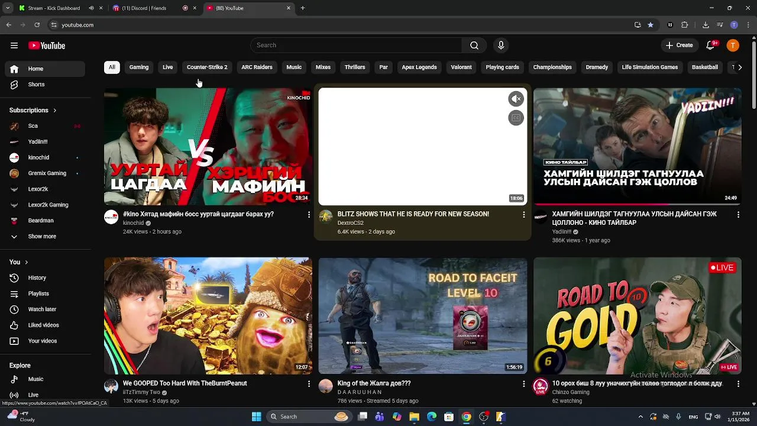Open the Sca subscription channel
Image resolution: width=757 pixels, height=426 pixels.
pyautogui.click(x=45, y=126)
